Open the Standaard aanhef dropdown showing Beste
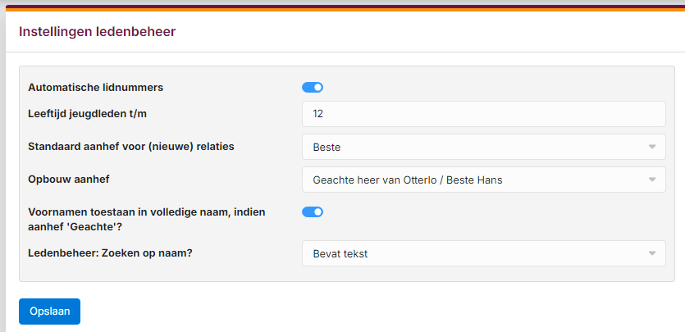The height and width of the screenshot is (332, 685). 484,147
